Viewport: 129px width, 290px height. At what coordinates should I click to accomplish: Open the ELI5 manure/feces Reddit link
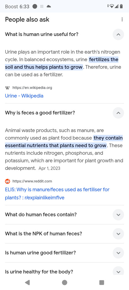coord(57,194)
